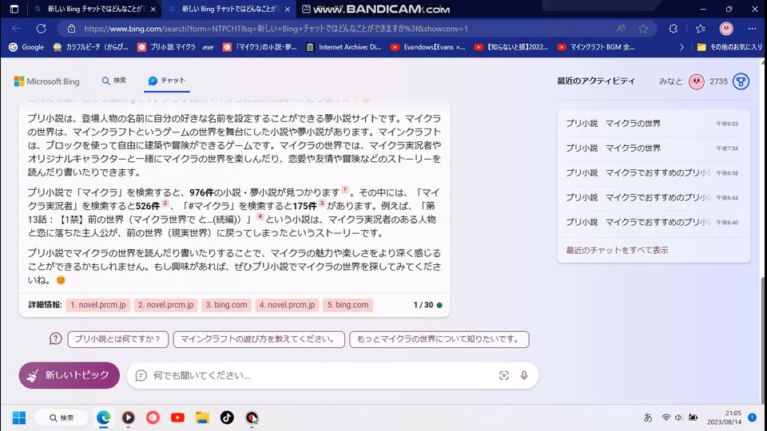The height and width of the screenshot is (431, 767).
Task: Open TikTok app on taskbar
Action: pyautogui.click(x=227, y=417)
